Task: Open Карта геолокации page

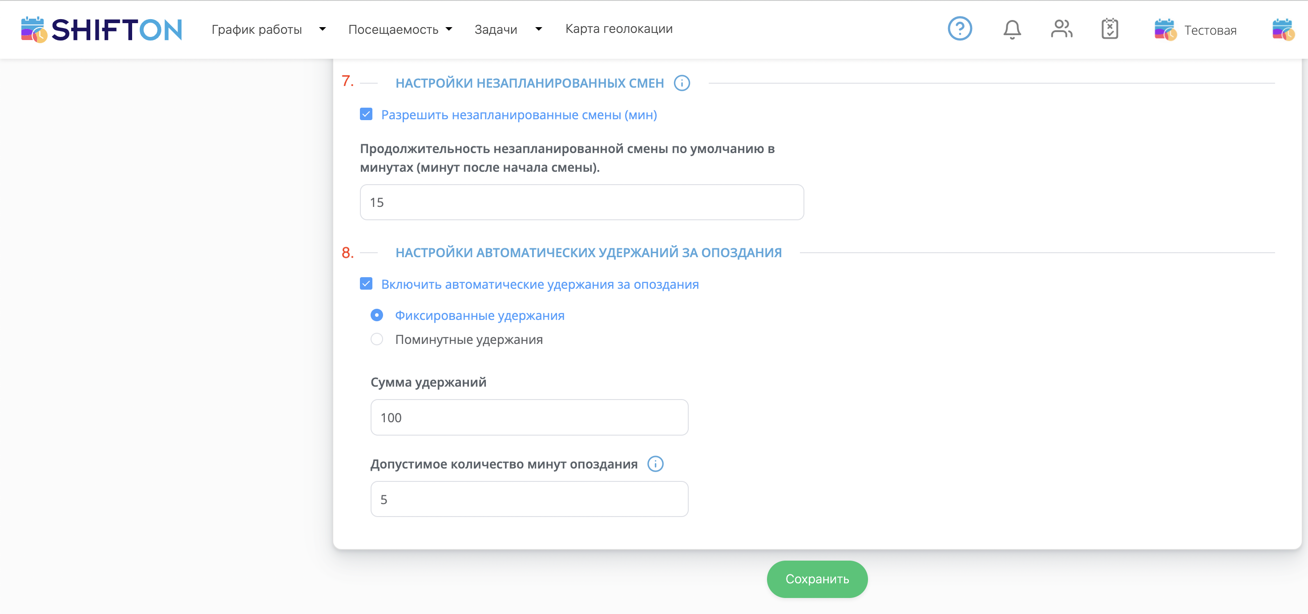Action: tap(619, 29)
